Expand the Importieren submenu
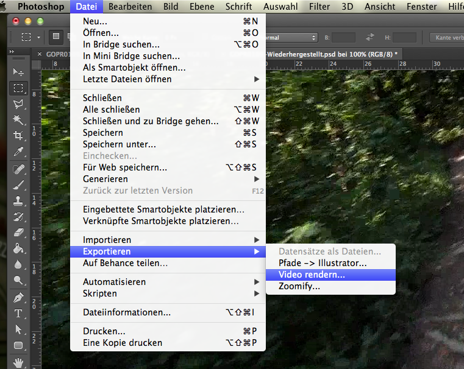 [168, 240]
